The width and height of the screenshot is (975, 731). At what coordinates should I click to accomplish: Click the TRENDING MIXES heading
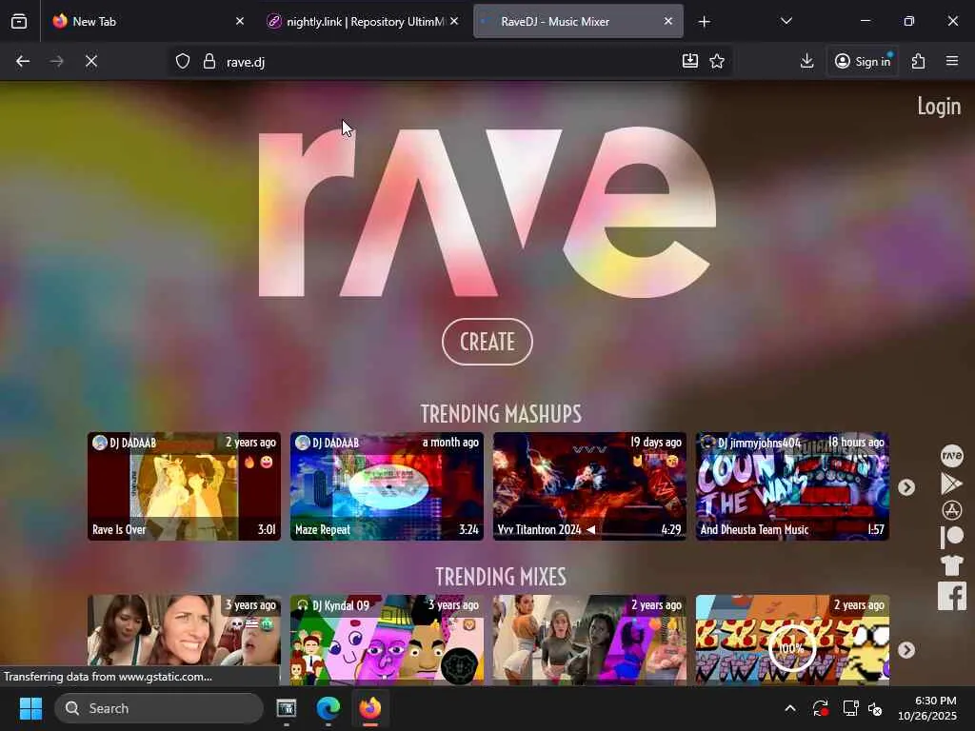(501, 576)
